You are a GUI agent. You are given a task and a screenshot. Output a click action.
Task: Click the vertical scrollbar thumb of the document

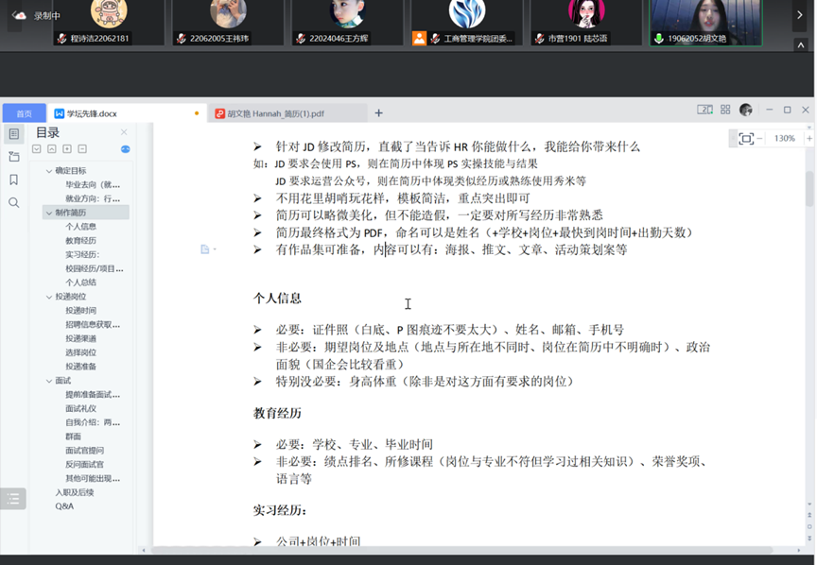click(x=809, y=189)
